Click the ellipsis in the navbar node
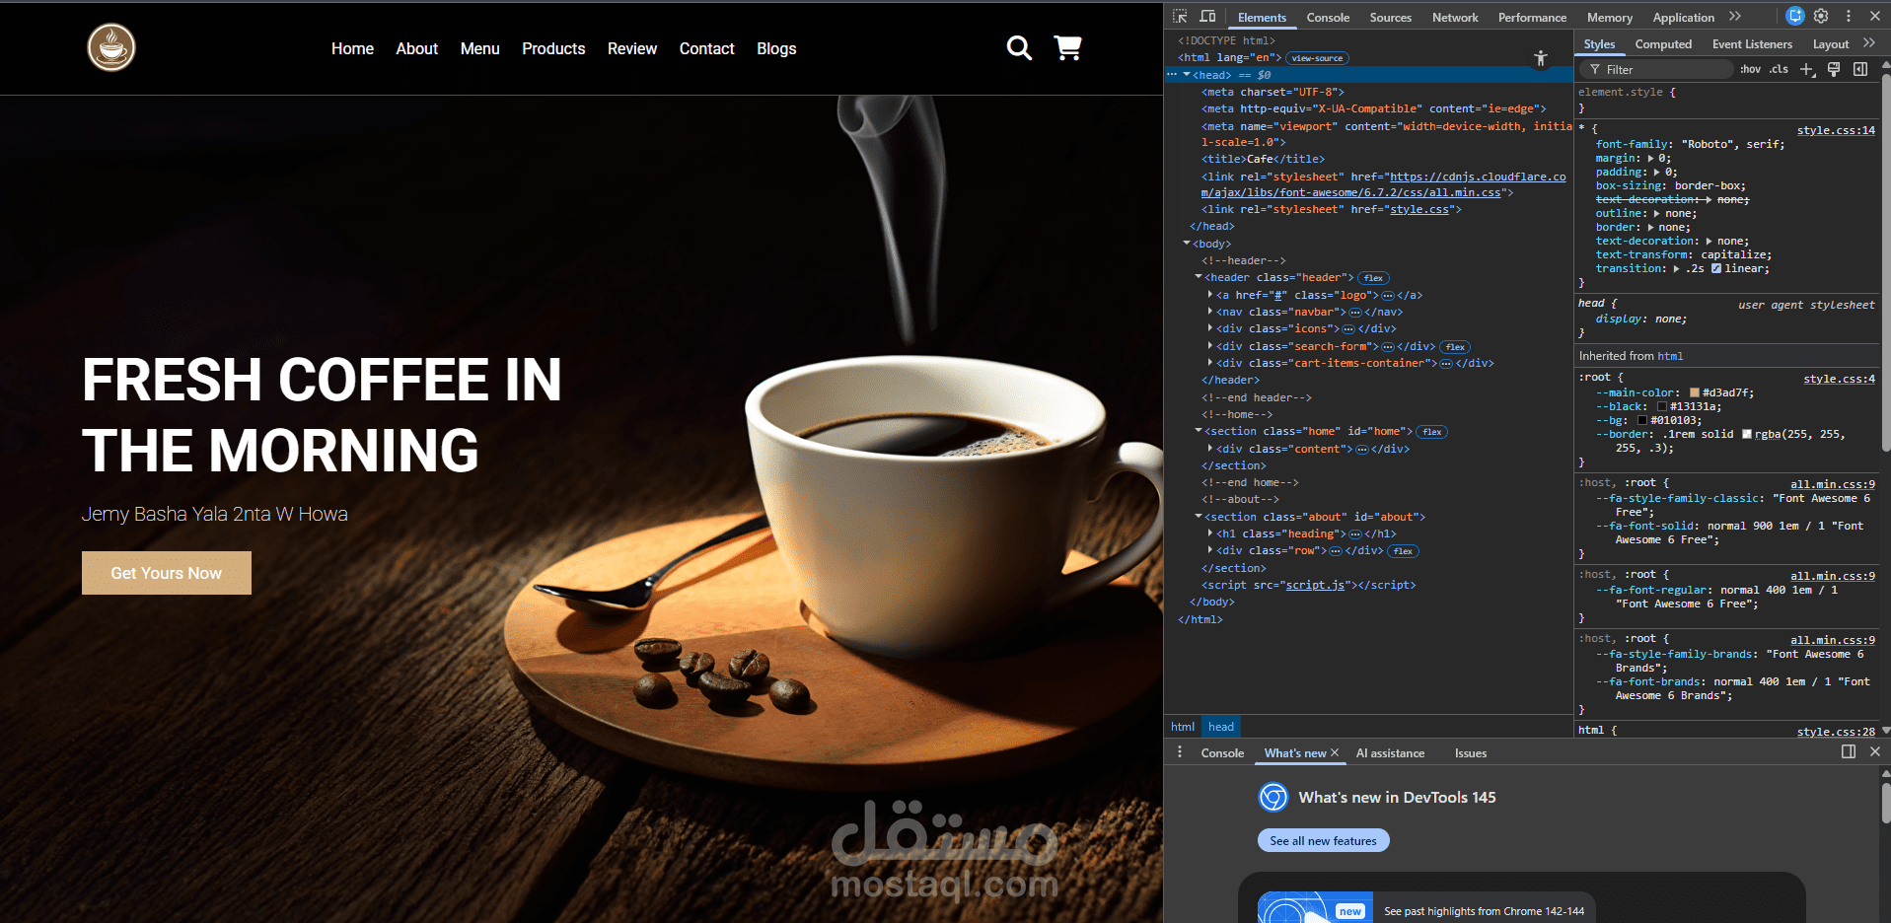 point(1355,313)
